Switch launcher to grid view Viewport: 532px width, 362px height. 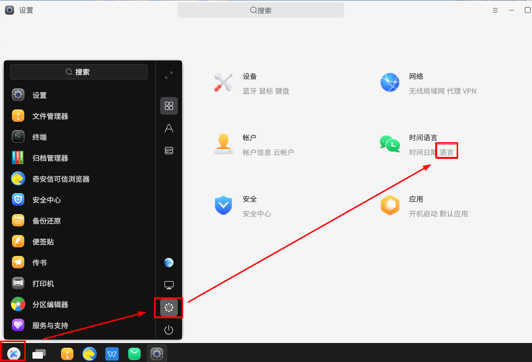point(168,106)
